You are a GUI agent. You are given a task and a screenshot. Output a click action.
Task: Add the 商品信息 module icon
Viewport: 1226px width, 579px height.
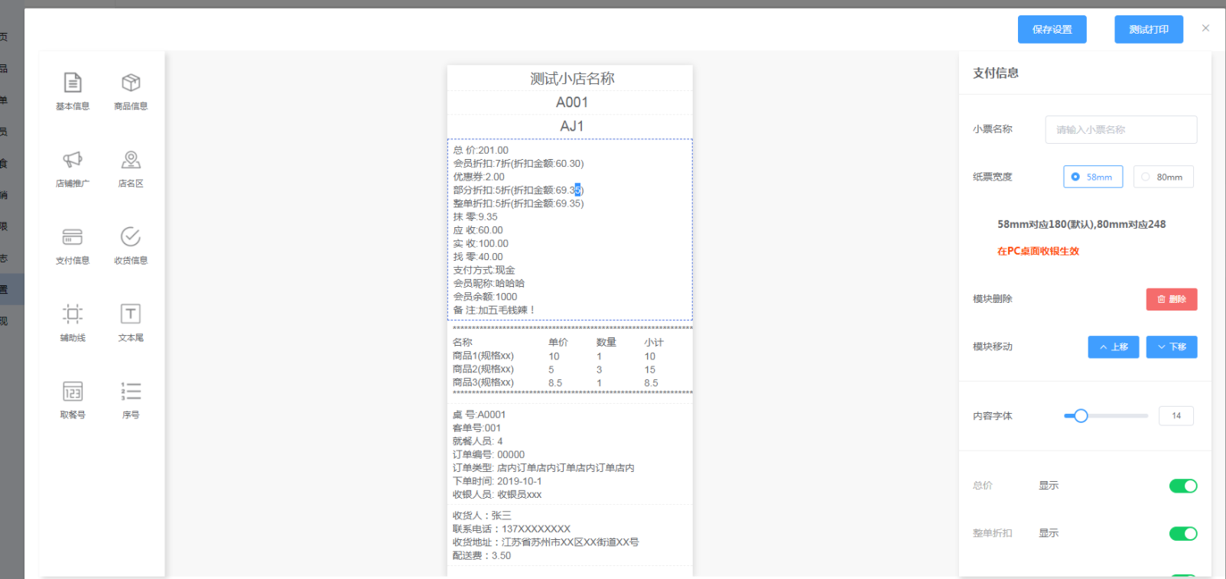(131, 83)
